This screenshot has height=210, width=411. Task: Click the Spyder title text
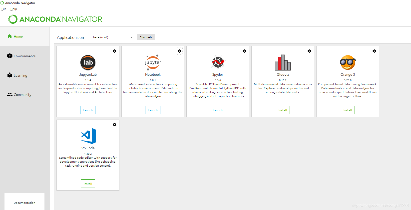tap(218, 74)
